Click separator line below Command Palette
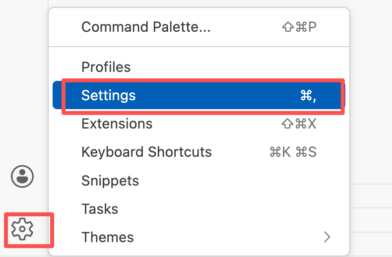Viewport: 392px width, 257px height. (x=198, y=47)
